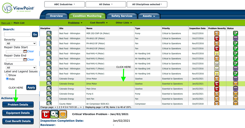The image size is (245, 128).
Task: Expand the Cost Benefit menu
Action: [x=99, y=23]
